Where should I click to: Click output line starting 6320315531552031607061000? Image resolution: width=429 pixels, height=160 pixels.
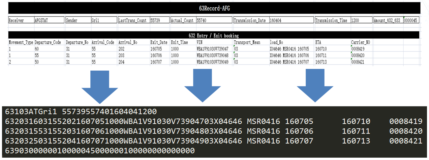pyautogui.click(x=214, y=131)
